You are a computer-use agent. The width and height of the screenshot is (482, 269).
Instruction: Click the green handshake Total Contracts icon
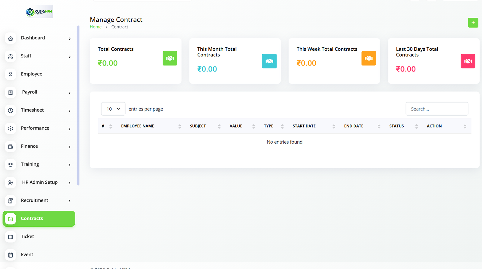tap(170, 58)
